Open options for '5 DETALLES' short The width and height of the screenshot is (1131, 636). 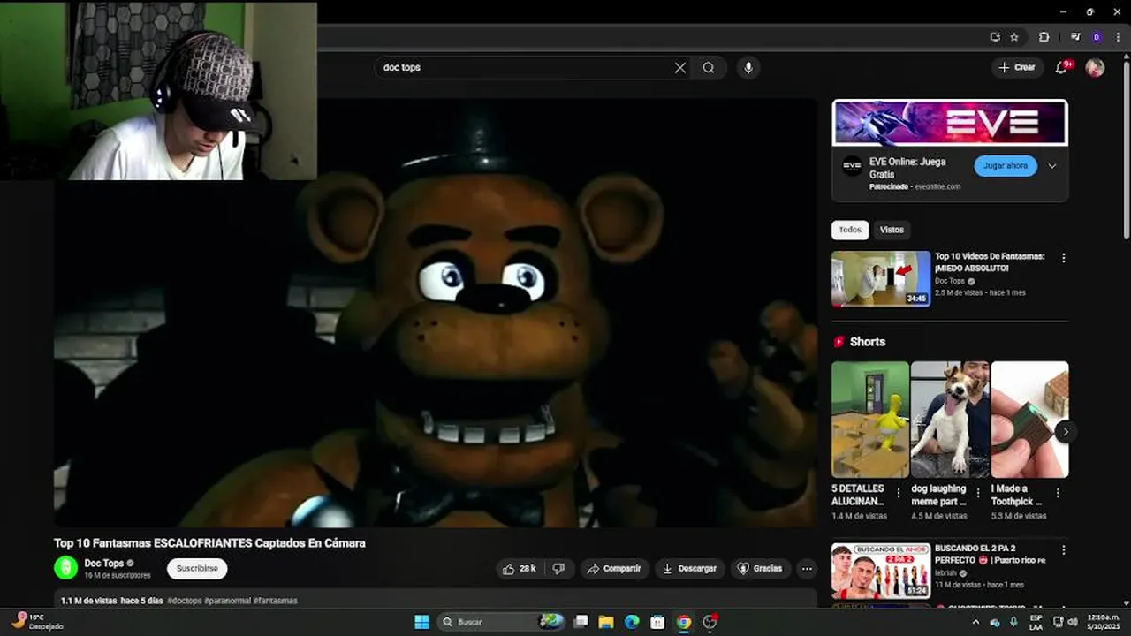tap(899, 493)
